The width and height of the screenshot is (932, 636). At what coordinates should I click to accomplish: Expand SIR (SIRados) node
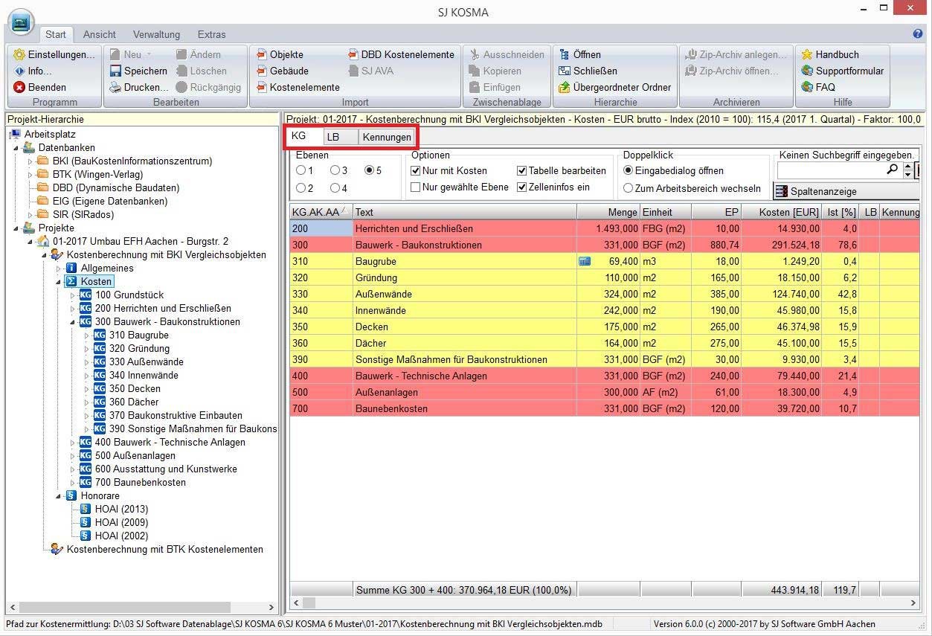click(x=30, y=214)
